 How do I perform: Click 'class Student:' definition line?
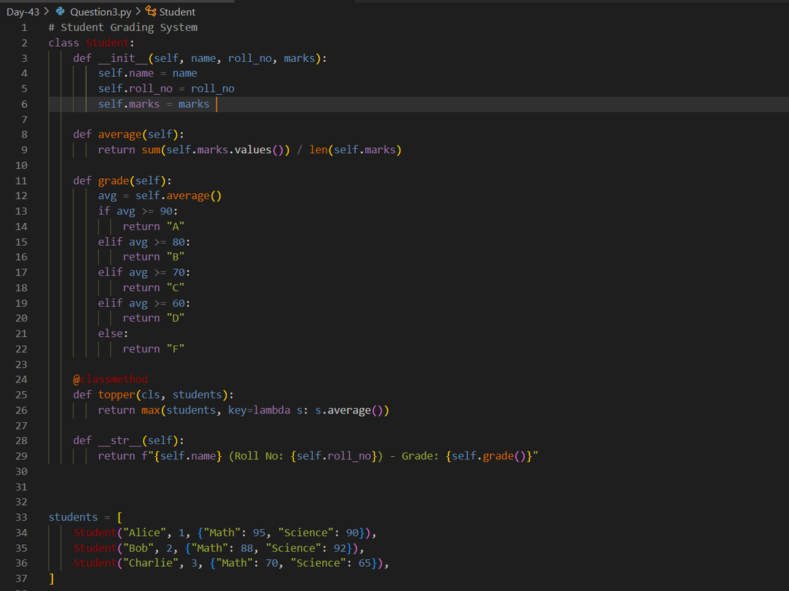click(x=91, y=43)
